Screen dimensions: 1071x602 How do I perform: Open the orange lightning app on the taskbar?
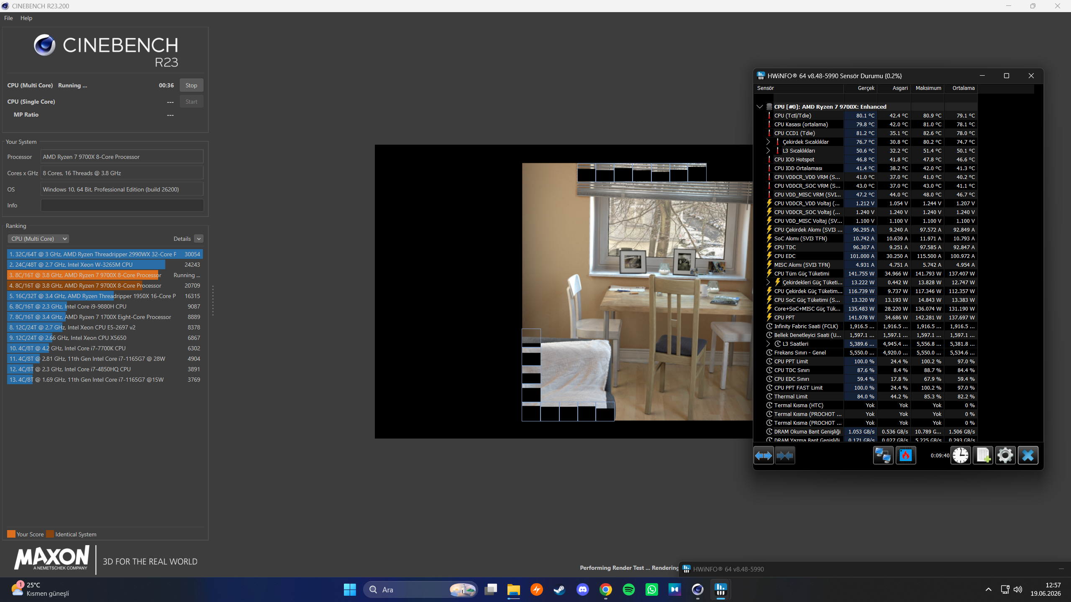pos(537,589)
